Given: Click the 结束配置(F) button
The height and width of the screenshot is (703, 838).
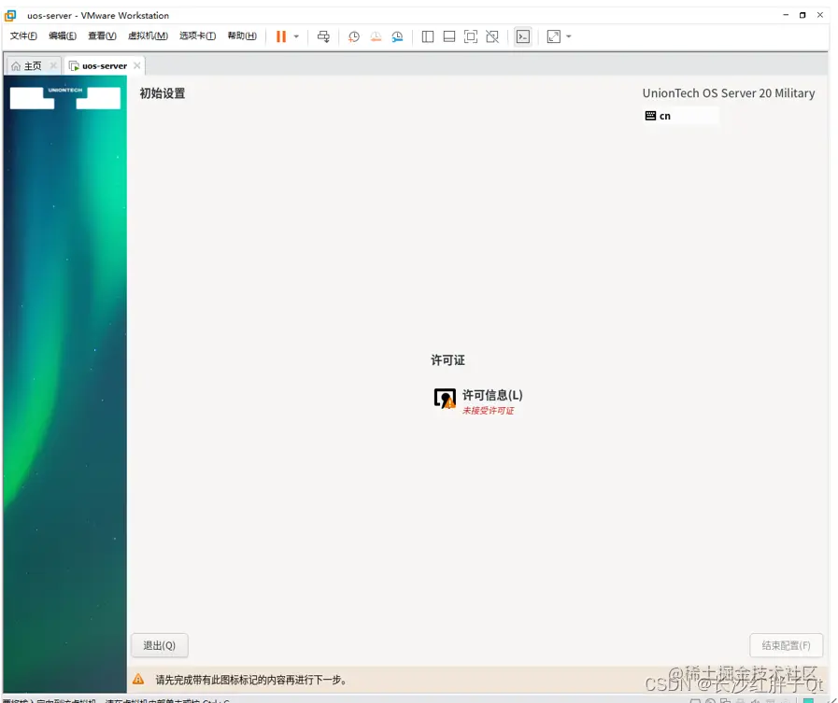Looking at the screenshot, I should coord(786,645).
